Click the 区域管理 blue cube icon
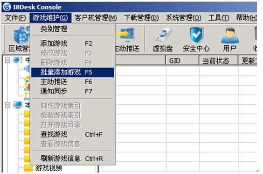 pyautogui.click(x=22, y=36)
